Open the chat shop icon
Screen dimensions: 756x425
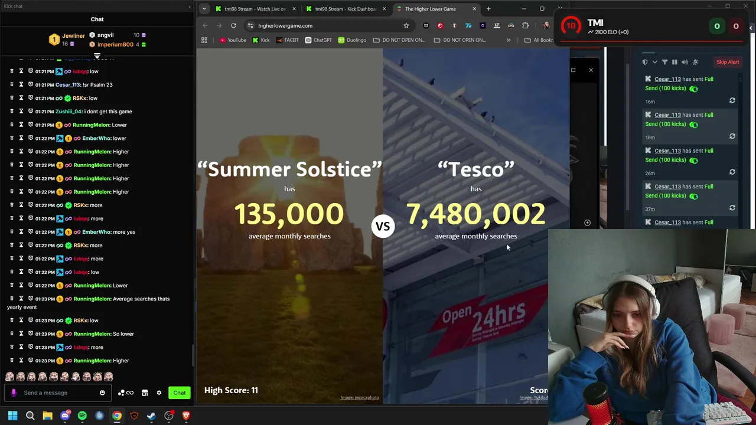pos(145,393)
